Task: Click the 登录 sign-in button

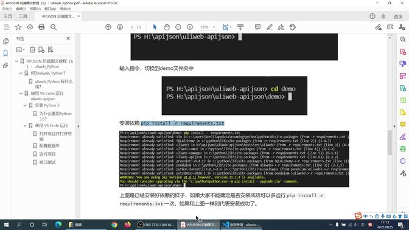Action: click(398, 16)
